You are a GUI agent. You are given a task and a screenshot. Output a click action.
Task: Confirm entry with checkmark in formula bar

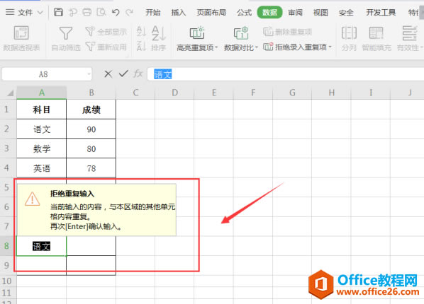click(x=123, y=74)
